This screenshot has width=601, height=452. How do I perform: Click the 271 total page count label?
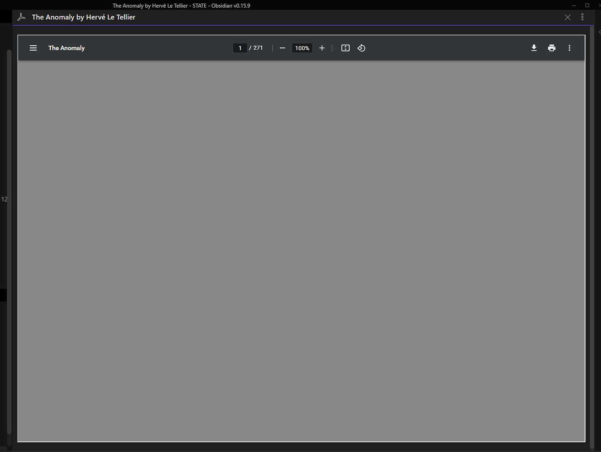(x=258, y=47)
